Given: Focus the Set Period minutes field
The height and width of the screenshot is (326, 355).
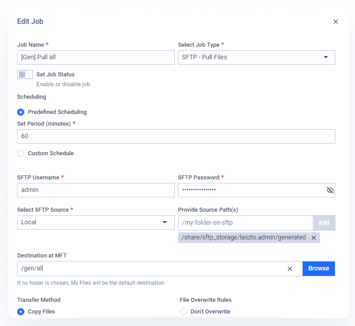Looking at the screenshot, I should click(176, 136).
